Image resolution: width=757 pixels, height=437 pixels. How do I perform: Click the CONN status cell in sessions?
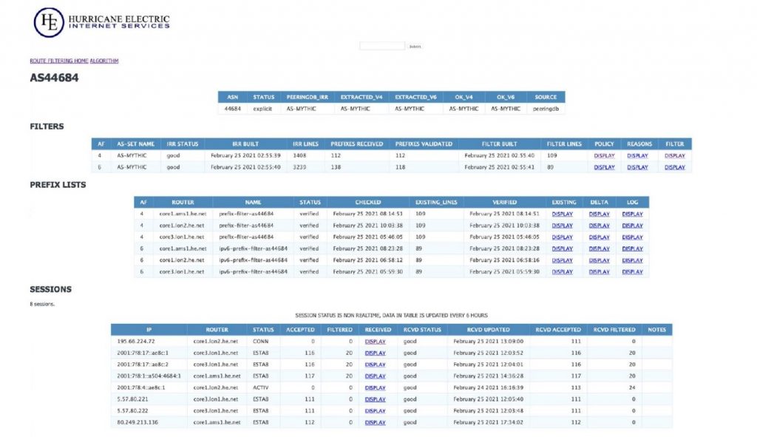click(261, 341)
